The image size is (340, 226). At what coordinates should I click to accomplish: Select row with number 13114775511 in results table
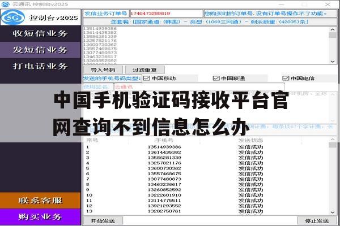(206, 201)
